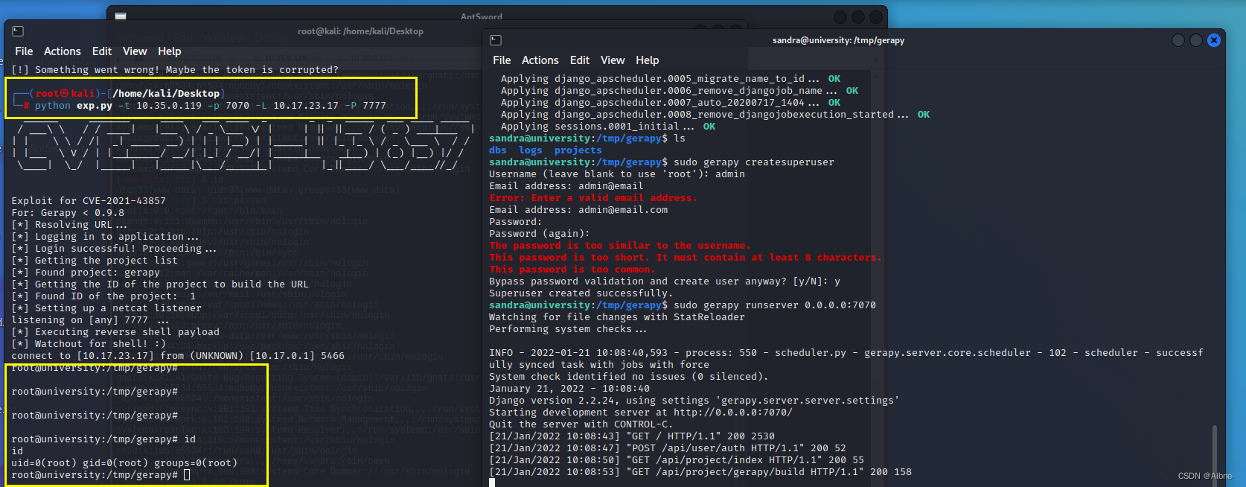The width and height of the screenshot is (1246, 487).
Task: Click 'Django version 2.2.24' line
Action: [694, 401]
